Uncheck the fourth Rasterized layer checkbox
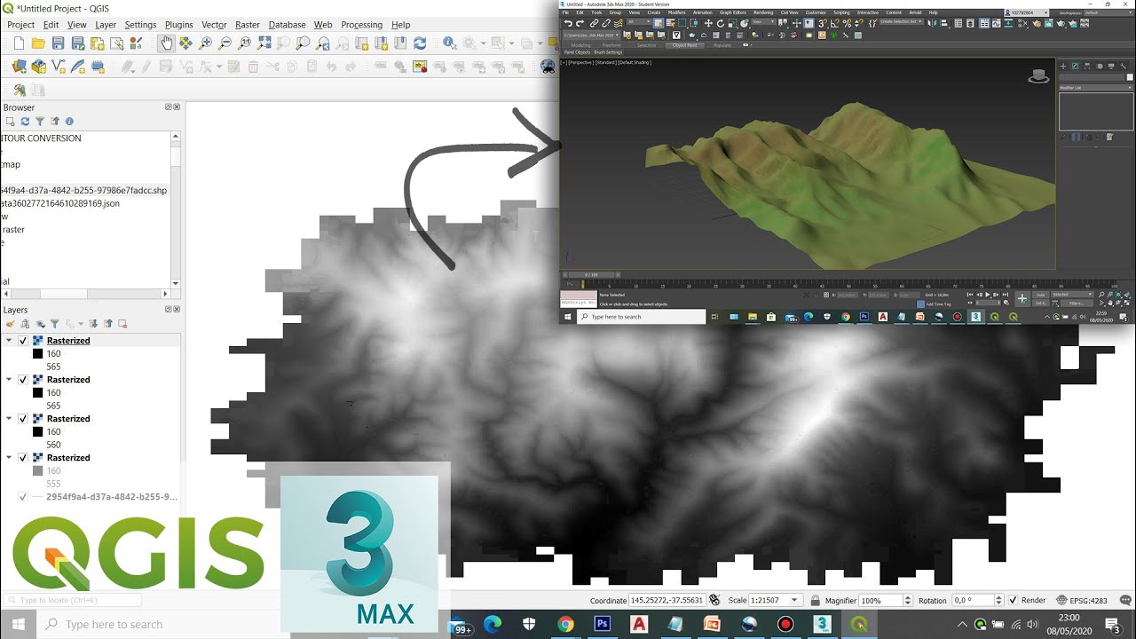The width and height of the screenshot is (1136, 639). click(23, 458)
